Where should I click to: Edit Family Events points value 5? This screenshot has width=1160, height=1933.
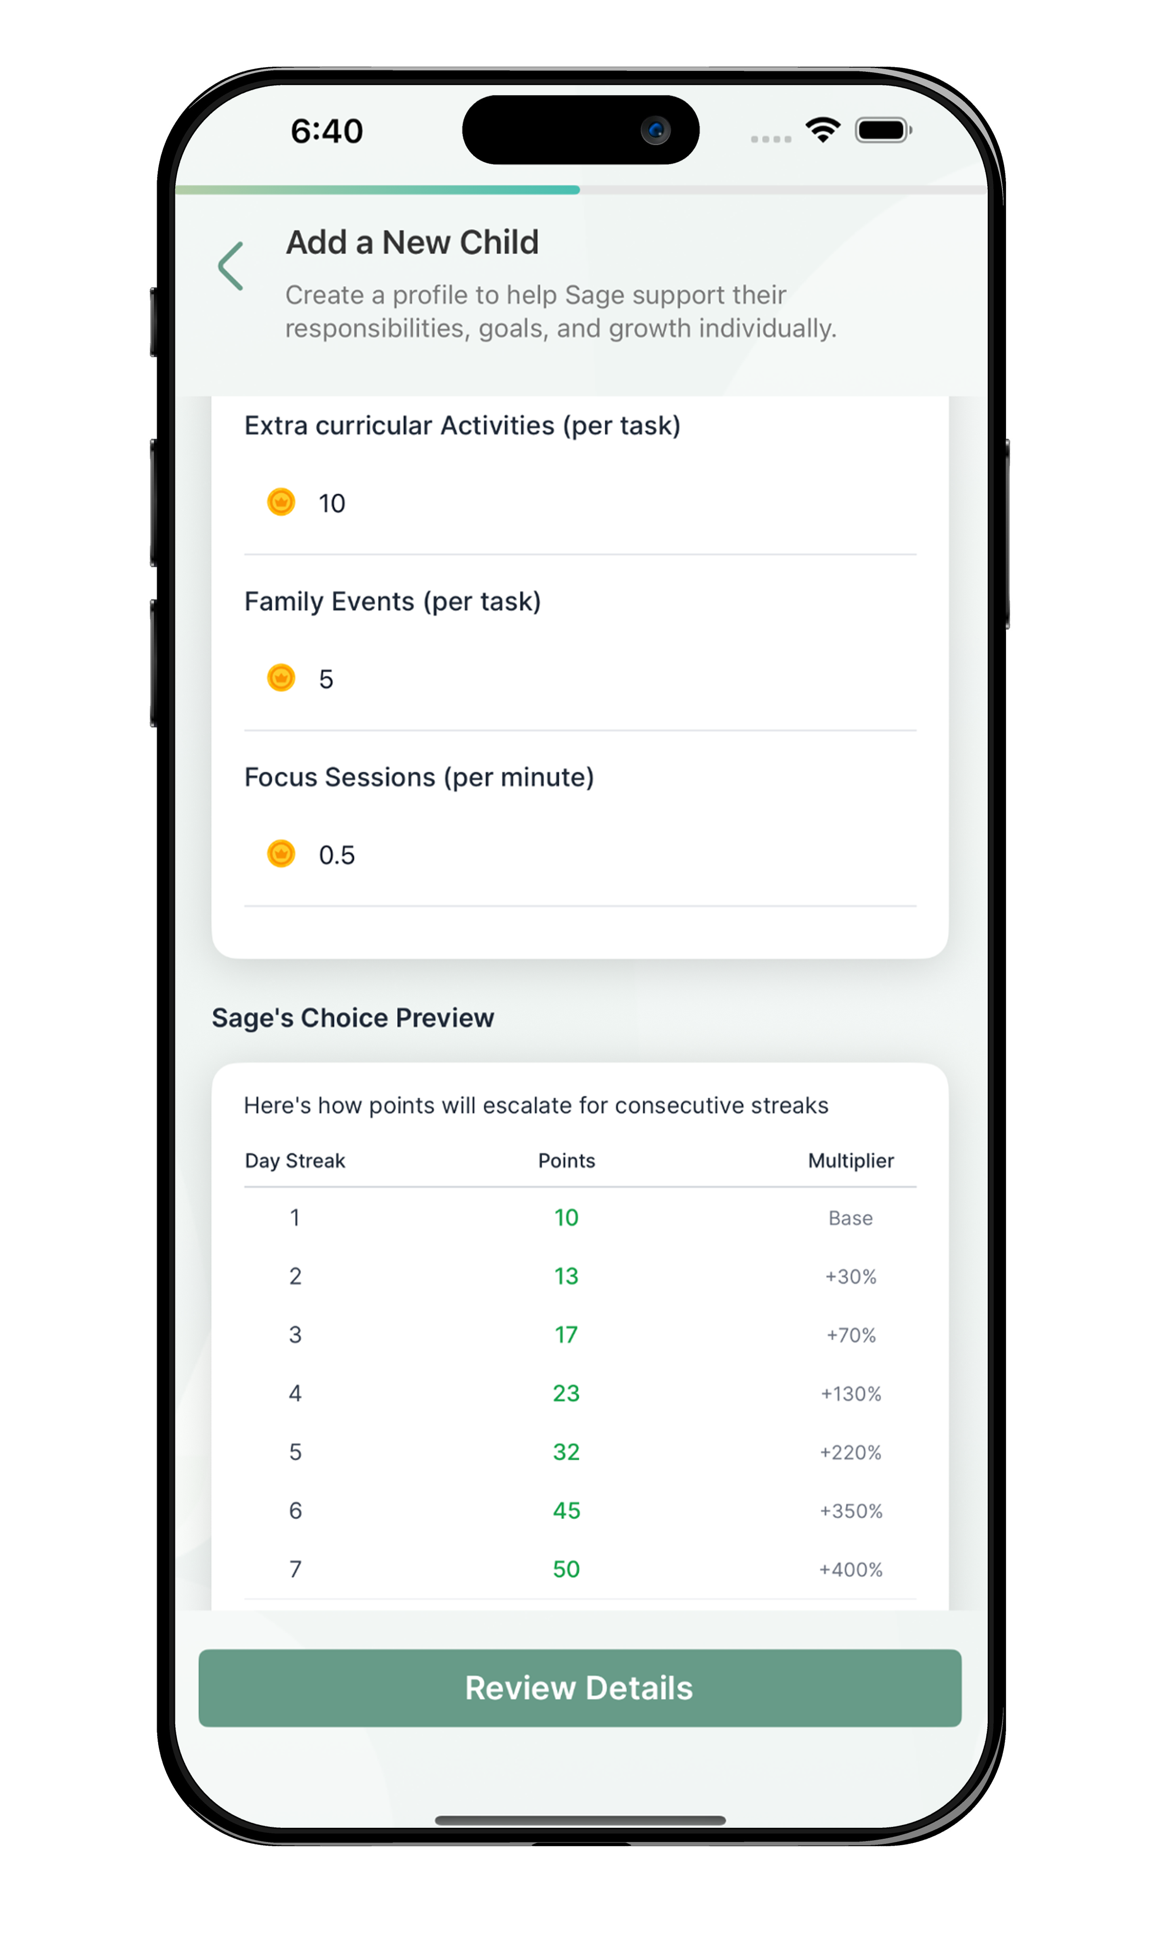(x=326, y=680)
